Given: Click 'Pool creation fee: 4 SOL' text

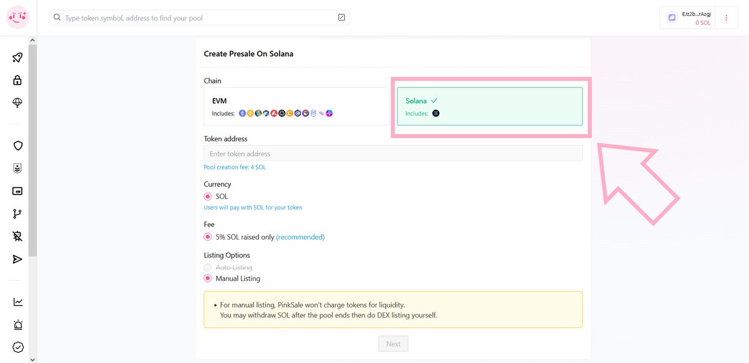Looking at the screenshot, I should [235, 167].
